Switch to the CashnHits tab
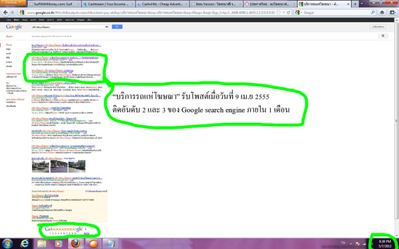Screen dimensions: 399x249 (162, 4)
